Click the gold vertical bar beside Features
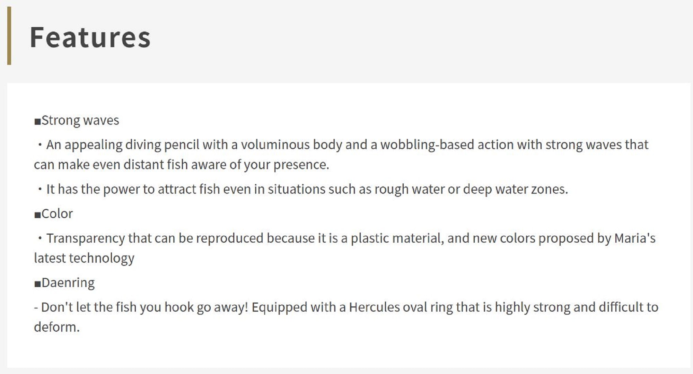The width and height of the screenshot is (693, 374). [9, 36]
